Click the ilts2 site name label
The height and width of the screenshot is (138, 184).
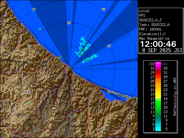(x=145, y=11)
